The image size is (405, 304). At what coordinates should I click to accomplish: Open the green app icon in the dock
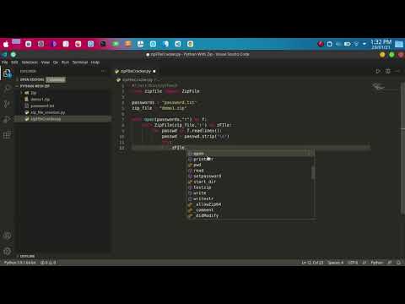(116, 44)
